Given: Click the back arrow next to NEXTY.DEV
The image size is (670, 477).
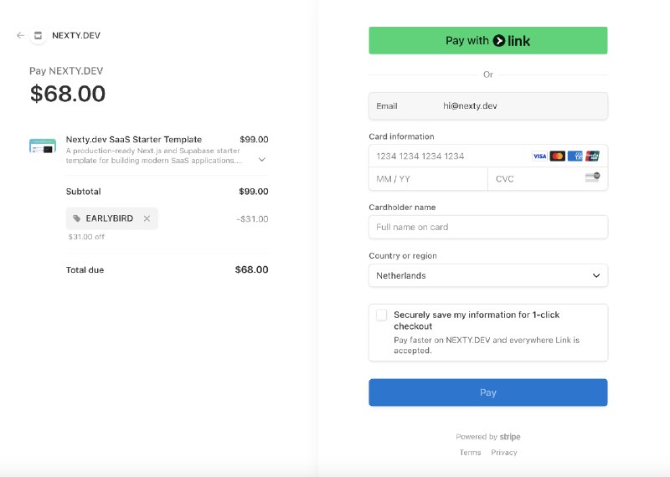Looking at the screenshot, I should coord(20,35).
